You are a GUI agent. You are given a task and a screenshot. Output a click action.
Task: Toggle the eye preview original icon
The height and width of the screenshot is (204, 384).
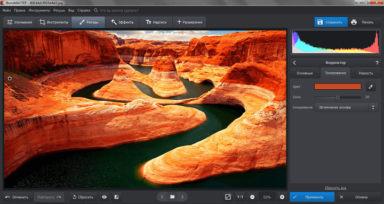click(x=105, y=197)
